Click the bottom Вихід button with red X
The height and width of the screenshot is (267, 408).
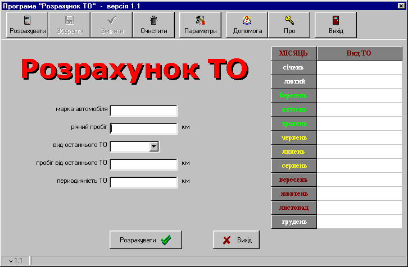point(236,240)
